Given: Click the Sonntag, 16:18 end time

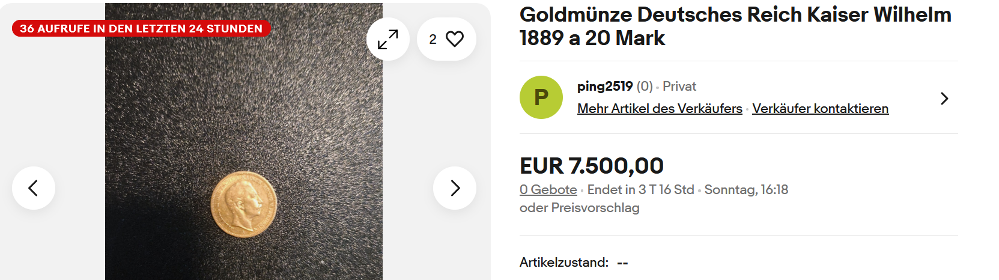Looking at the screenshot, I should tap(746, 190).
